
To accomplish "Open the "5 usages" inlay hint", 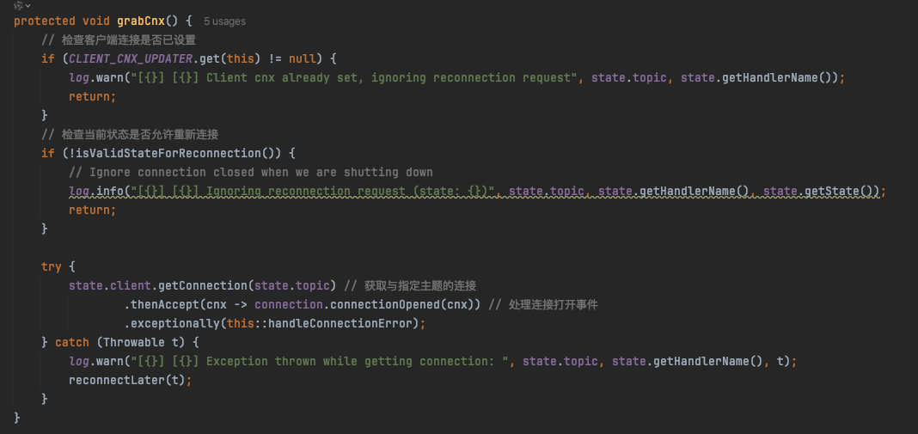I will [x=225, y=21].
